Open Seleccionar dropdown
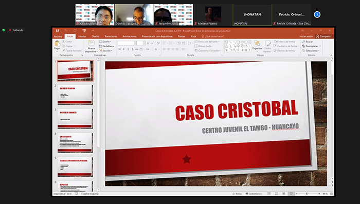 (311, 50)
